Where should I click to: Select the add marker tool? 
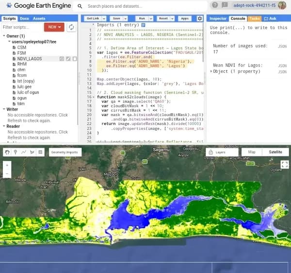click(x=16, y=152)
